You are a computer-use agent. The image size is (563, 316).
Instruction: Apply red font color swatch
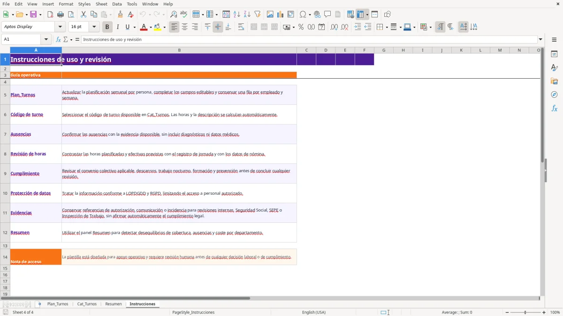[x=143, y=27]
